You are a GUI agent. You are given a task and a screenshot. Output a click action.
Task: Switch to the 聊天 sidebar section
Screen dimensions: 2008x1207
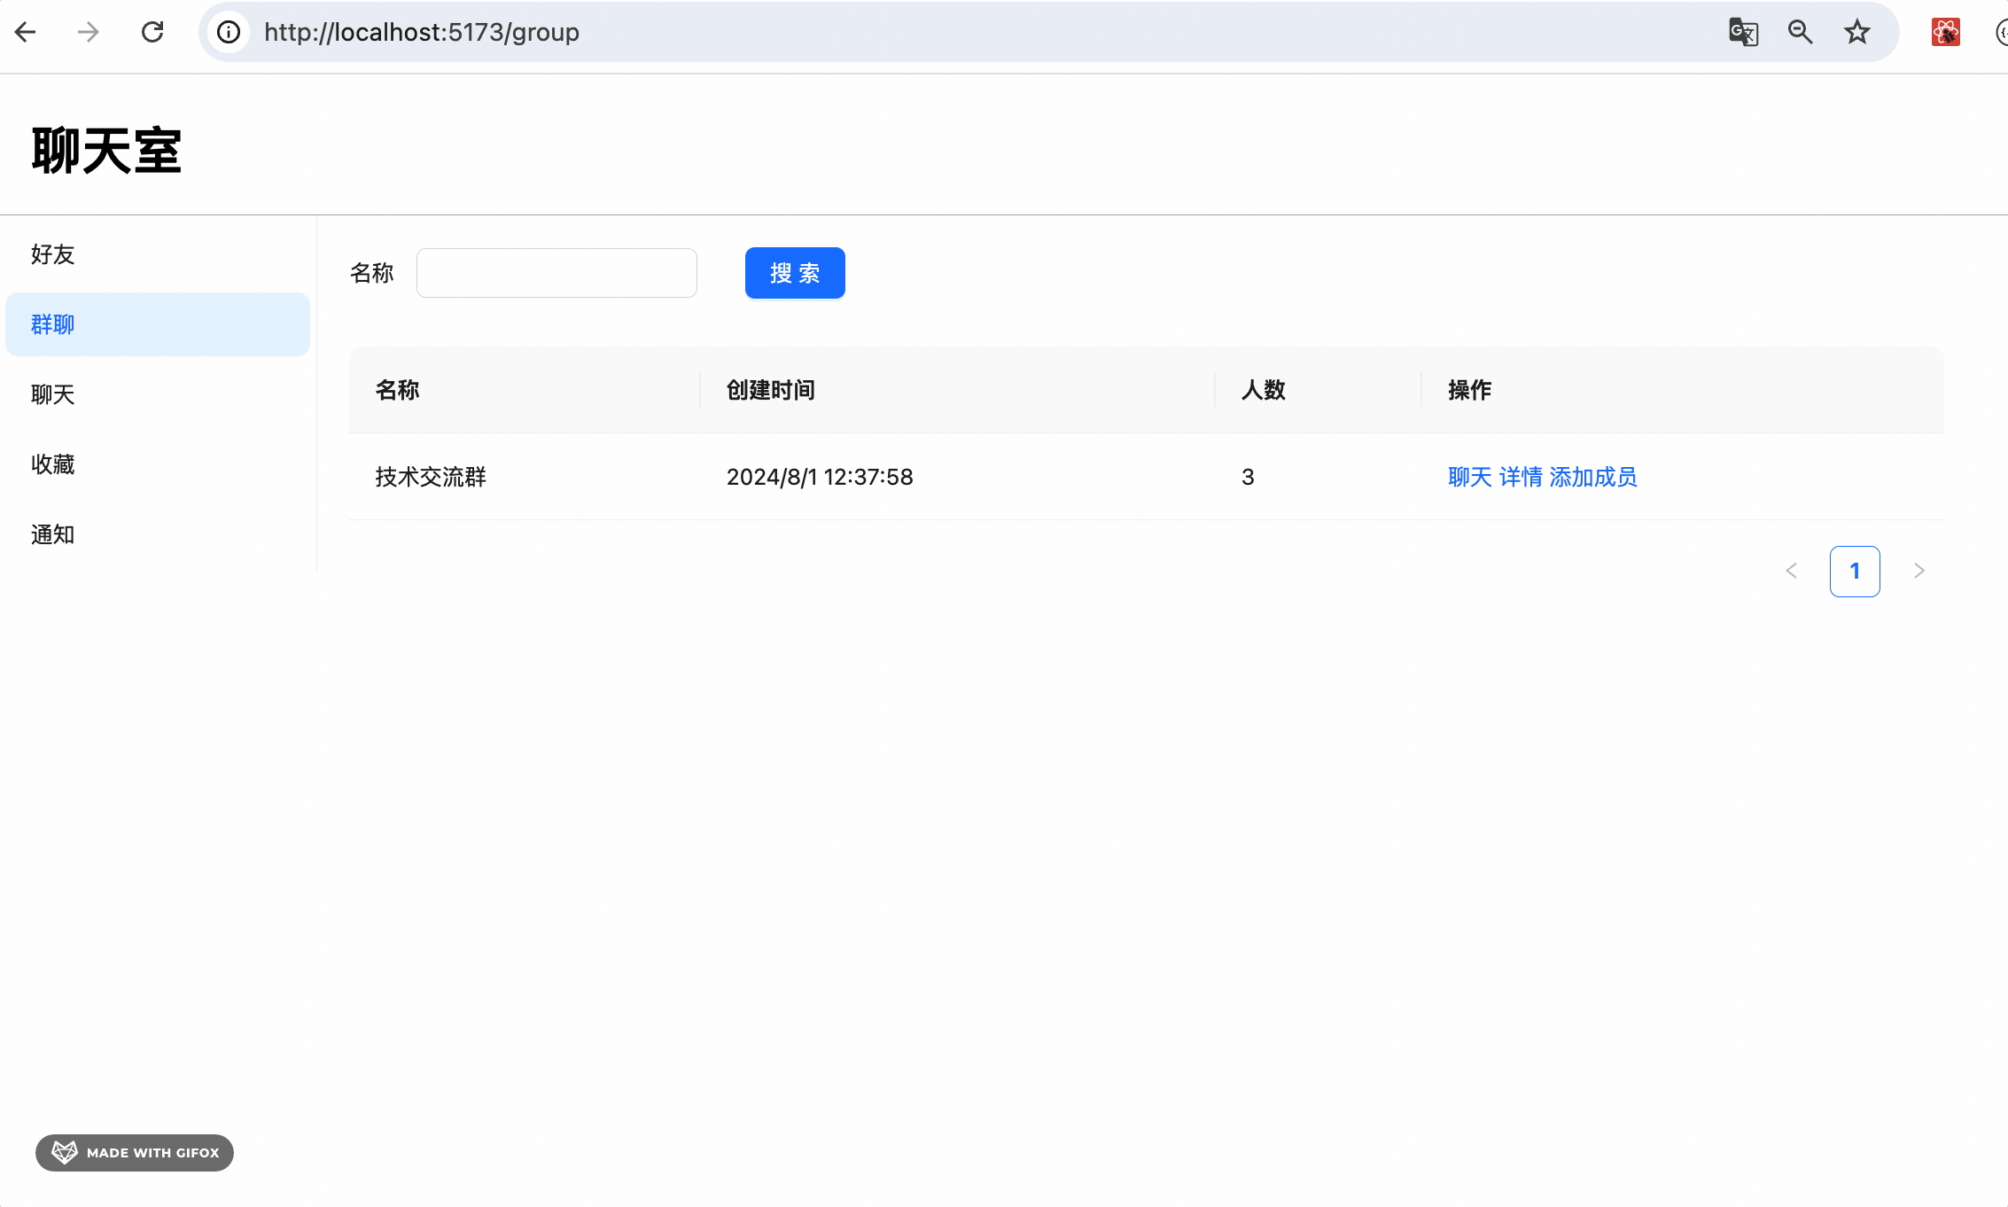click(x=53, y=394)
